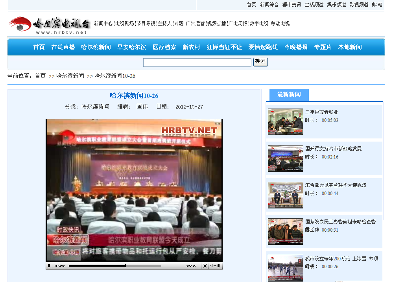Toggle fullscreen on the video player

tap(205, 266)
